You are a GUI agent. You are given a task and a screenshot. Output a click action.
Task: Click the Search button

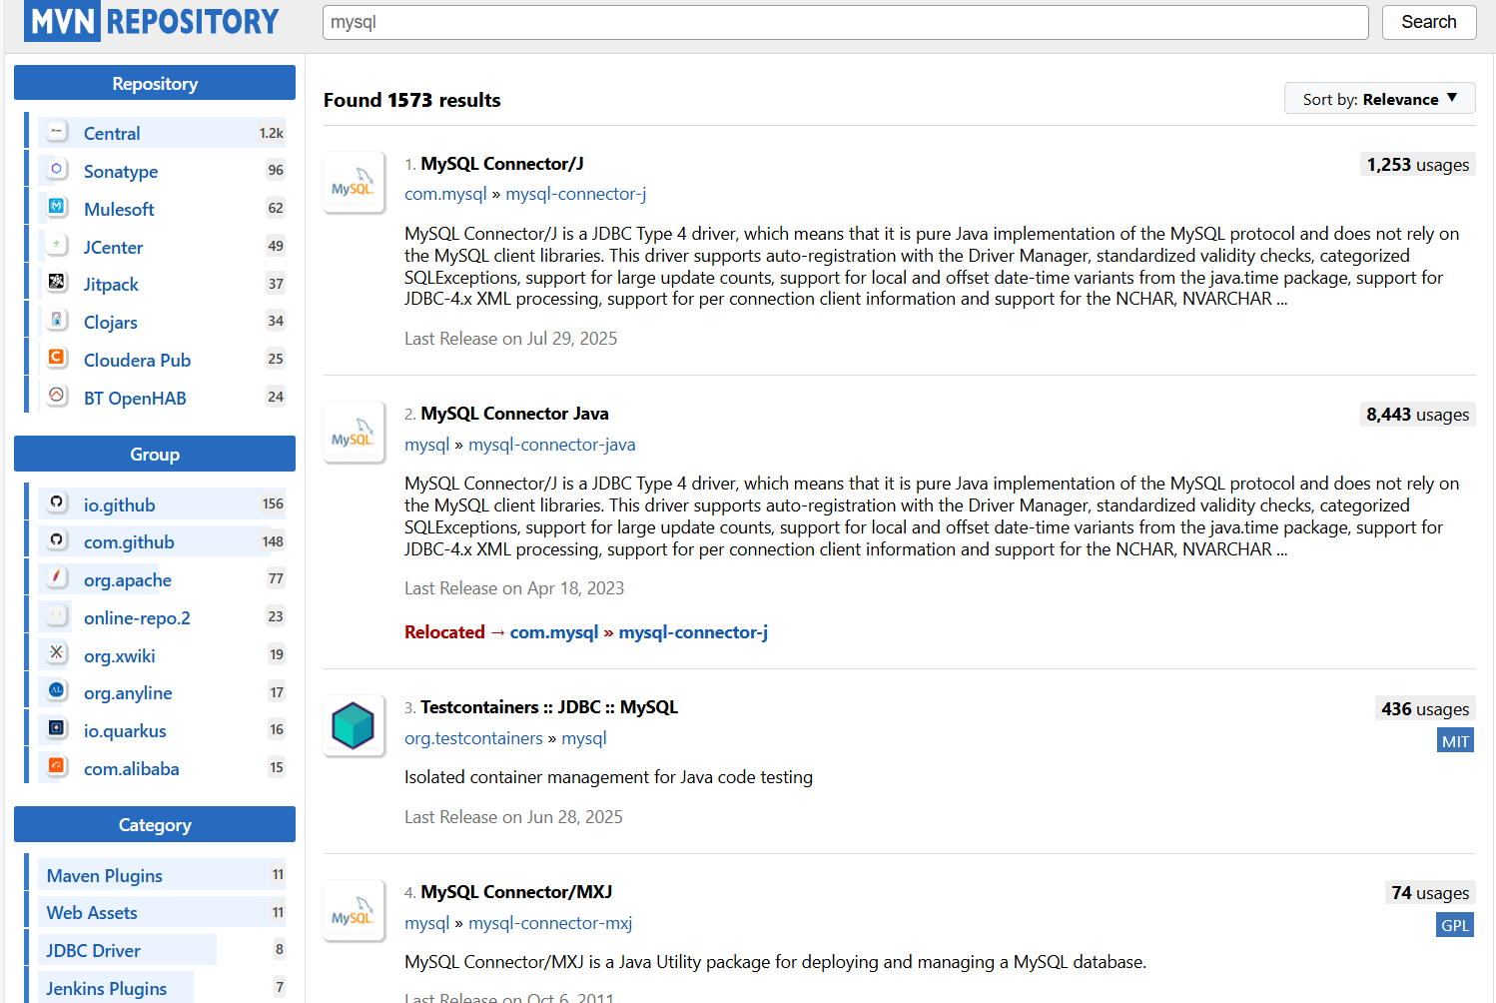(x=1428, y=22)
